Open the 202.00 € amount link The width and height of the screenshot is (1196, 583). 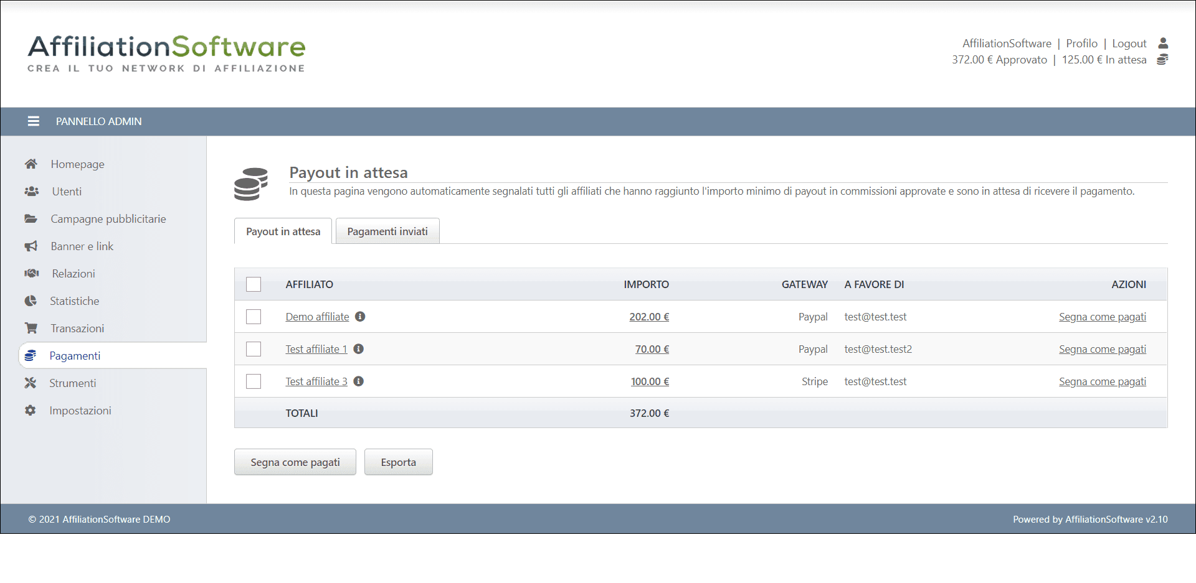[x=649, y=317]
